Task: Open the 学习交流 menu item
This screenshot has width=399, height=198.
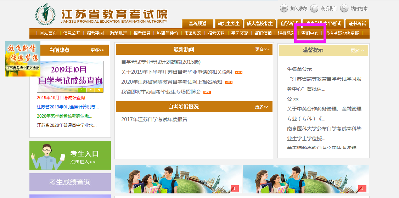Action: [240, 33]
